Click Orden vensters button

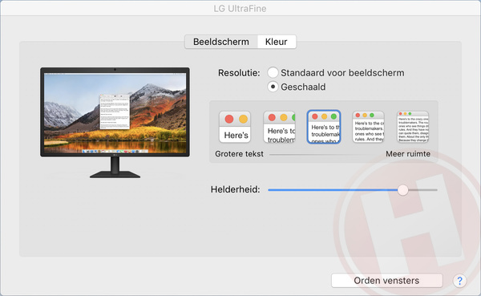[387, 281]
